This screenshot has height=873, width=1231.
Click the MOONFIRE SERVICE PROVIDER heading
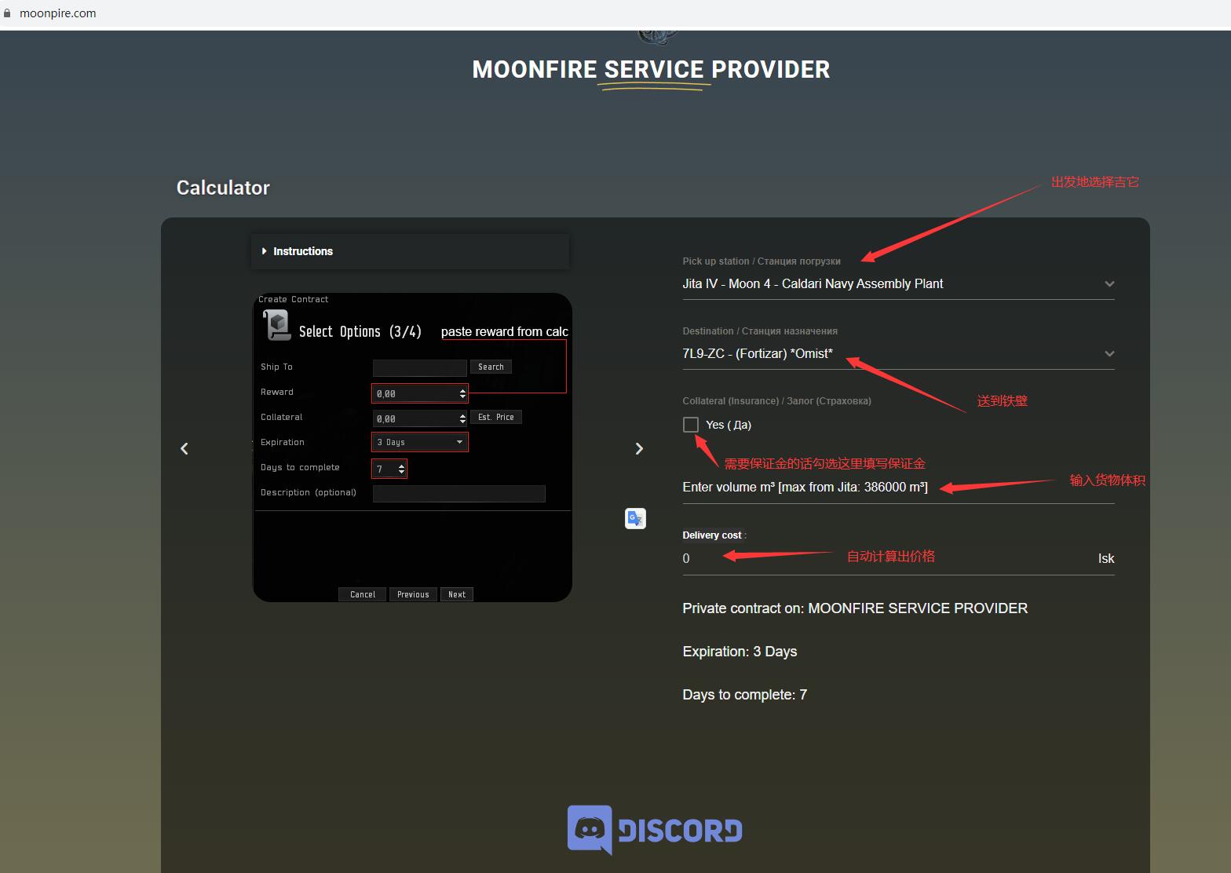click(x=651, y=70)
